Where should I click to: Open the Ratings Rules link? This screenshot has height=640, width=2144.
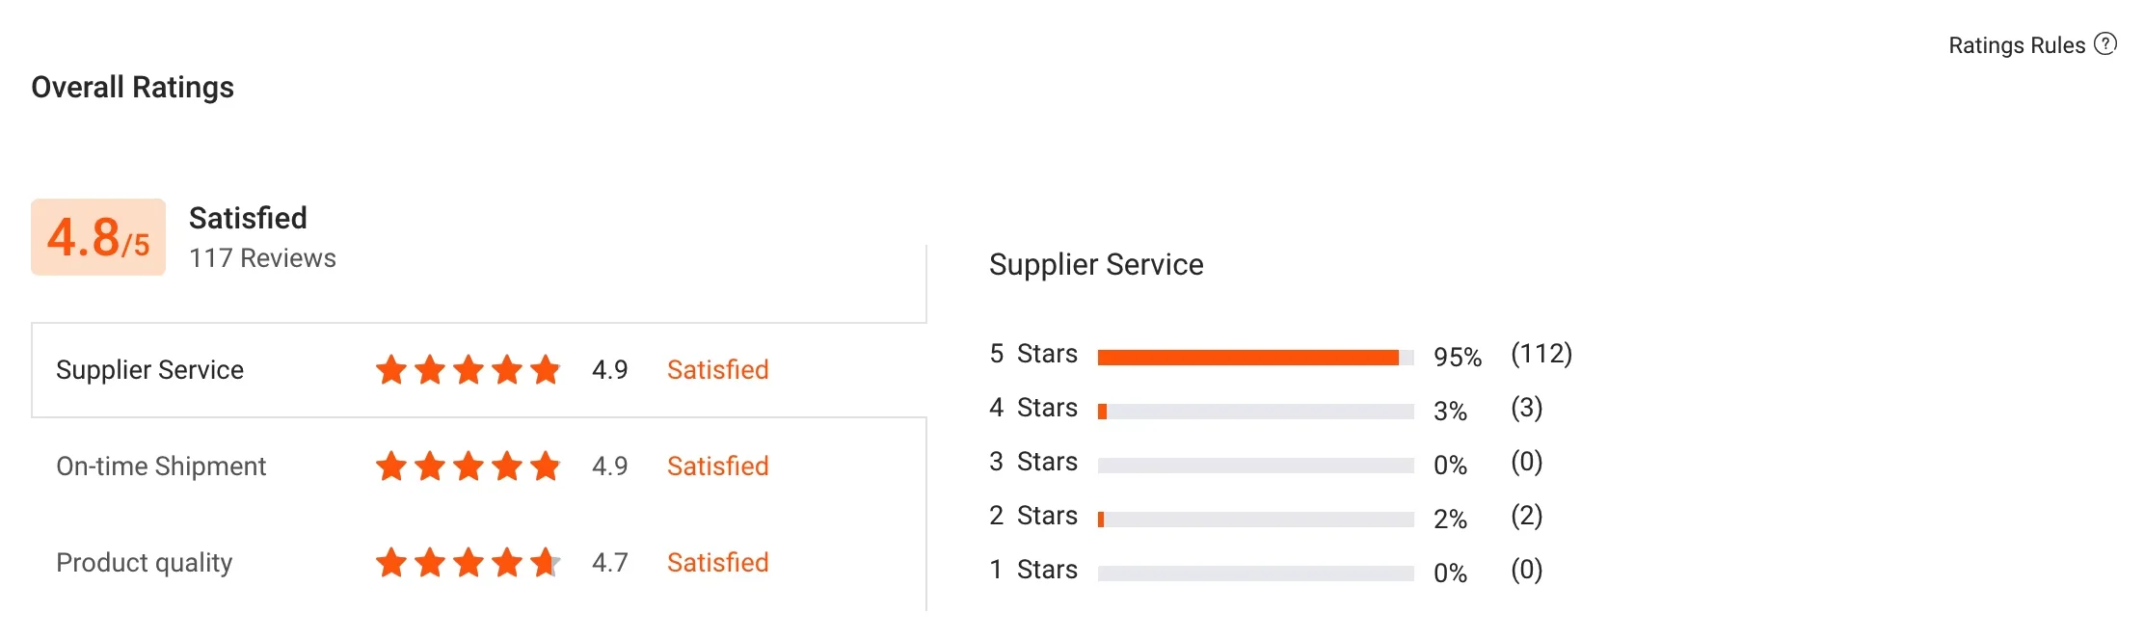coord(2016,45)
